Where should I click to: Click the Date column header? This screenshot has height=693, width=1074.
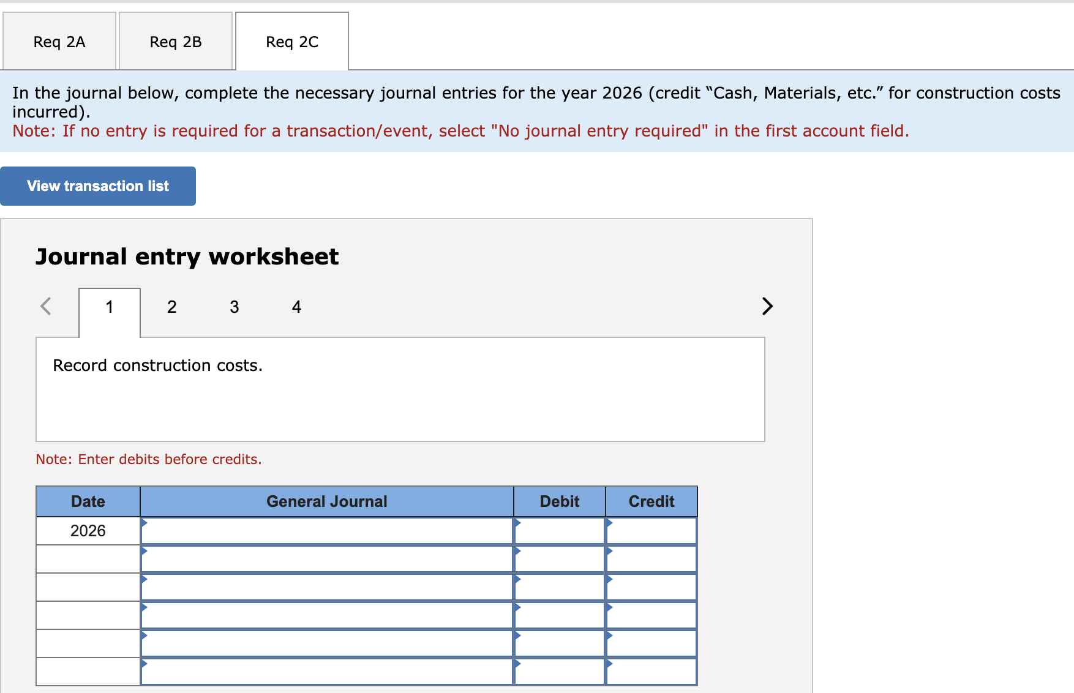[88, 501]
